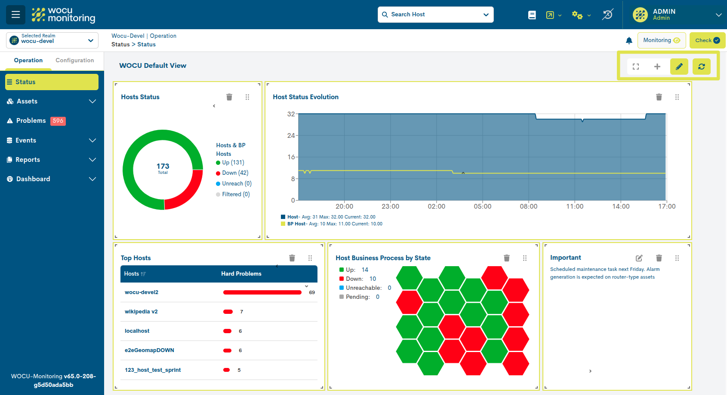Viewport: 727px width, 395px height.
Task: Add a new widget with plus icon
Action: pyautogui.click(x=657, y=67)
